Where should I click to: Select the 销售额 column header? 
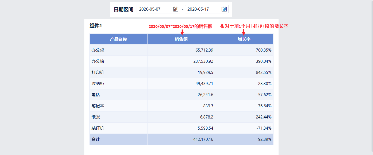point(181,39)
